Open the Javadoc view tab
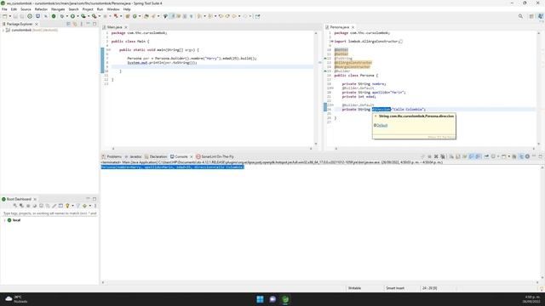Screen dimensions: 545x306 (133, 156)
